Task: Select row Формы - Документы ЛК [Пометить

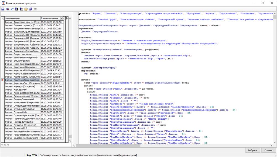Action: pos(34,42)
